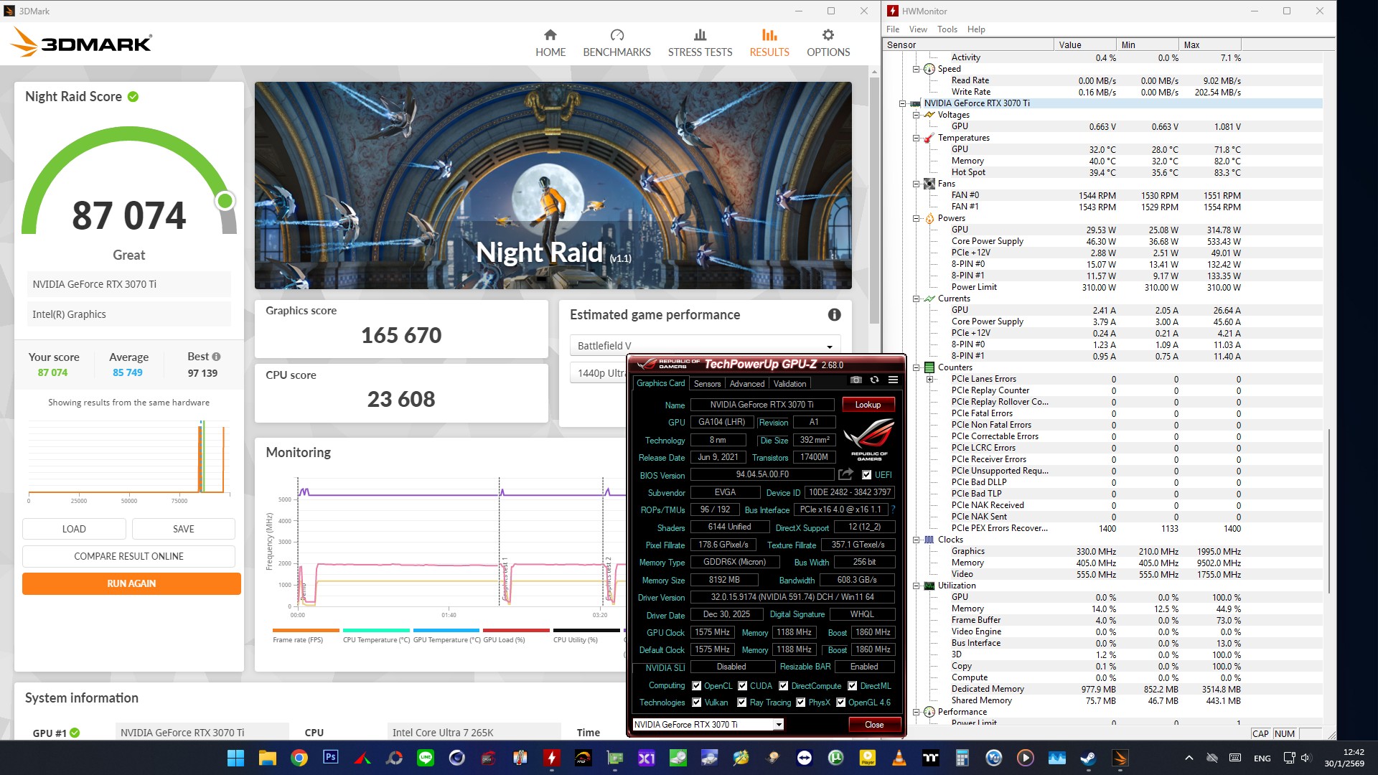Screen dimensions: 1378x775
Task: Switch to the Sensors tab in GPU-Z
Action: point(707,384)
